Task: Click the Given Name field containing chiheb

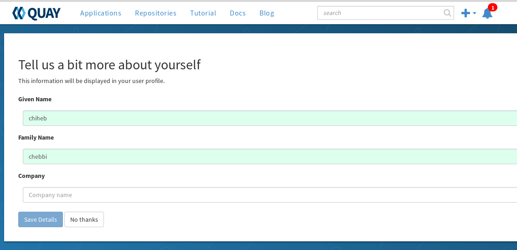Action: [270, 118]
